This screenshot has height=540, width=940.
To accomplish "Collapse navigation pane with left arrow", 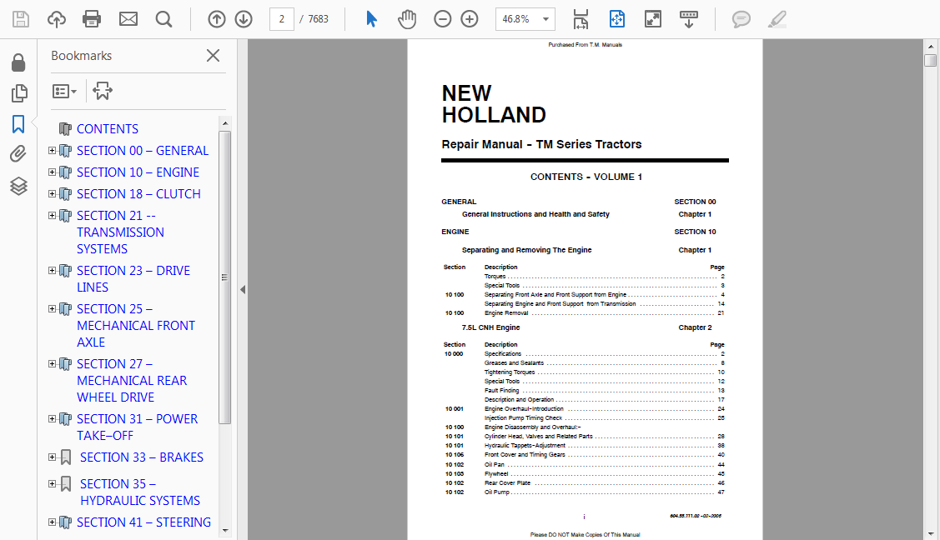I will (243, 290).
